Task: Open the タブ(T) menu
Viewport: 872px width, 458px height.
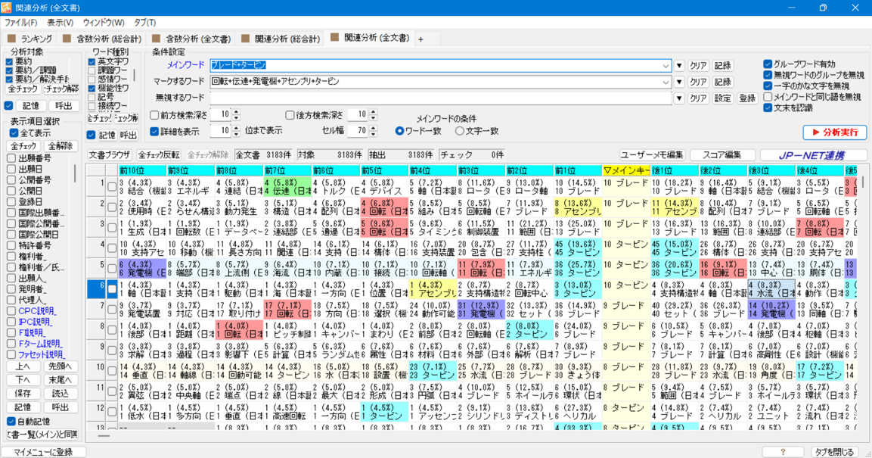Action: pyautogui.click(x=144, y=23)
